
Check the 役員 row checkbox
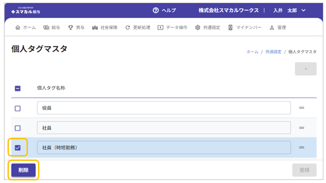pos(18,108)
